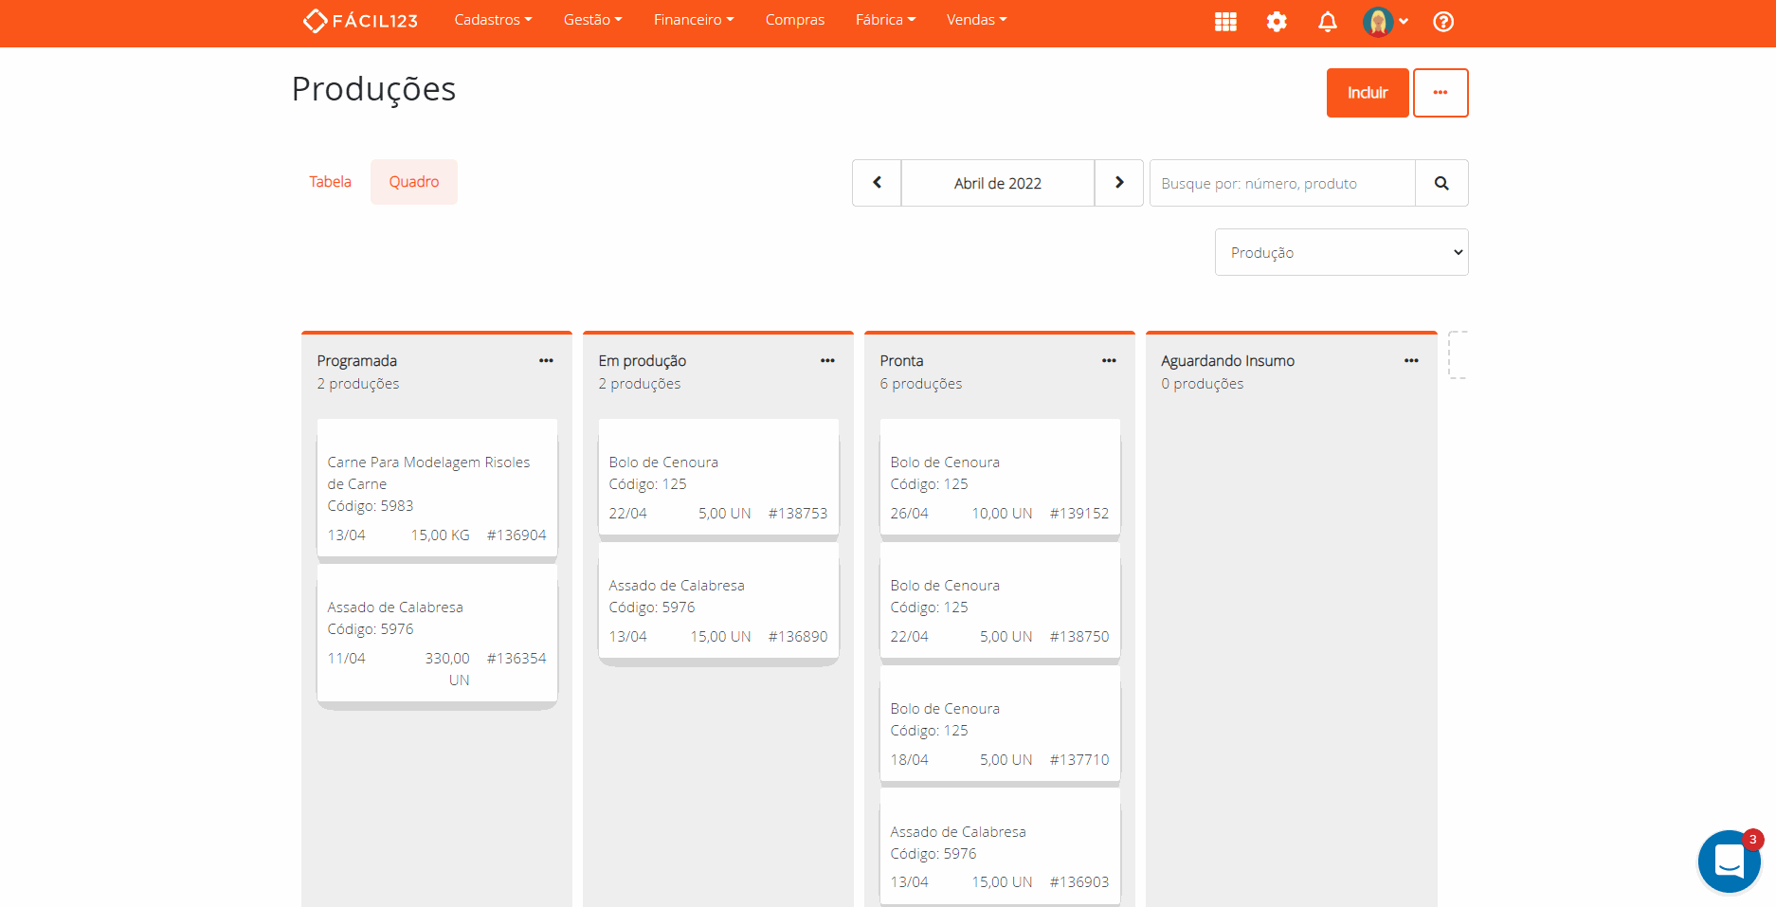This screenshot has width=1776, height=907.
Task: Switch to the Tabela view tab
Action: [330, 182]
